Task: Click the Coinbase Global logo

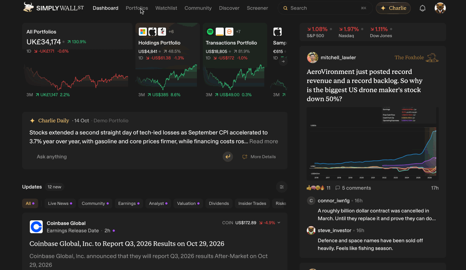Action: tap(36, 227)
